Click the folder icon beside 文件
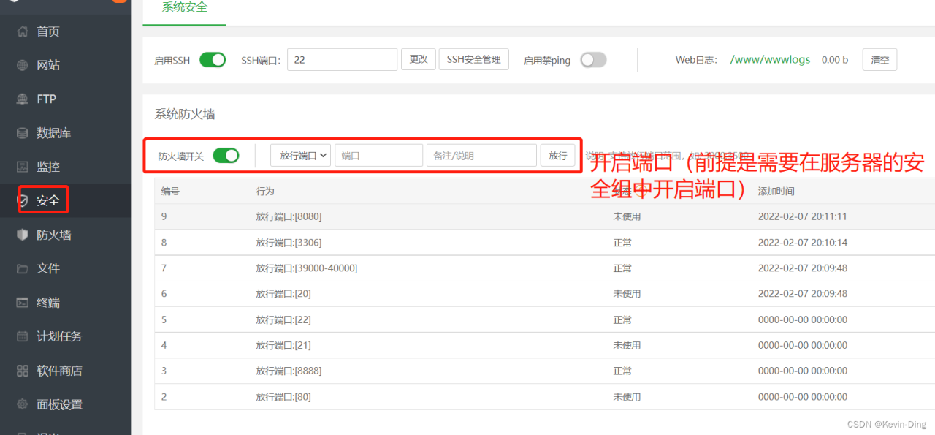The image size is (935, 435). tap(23, 268)
